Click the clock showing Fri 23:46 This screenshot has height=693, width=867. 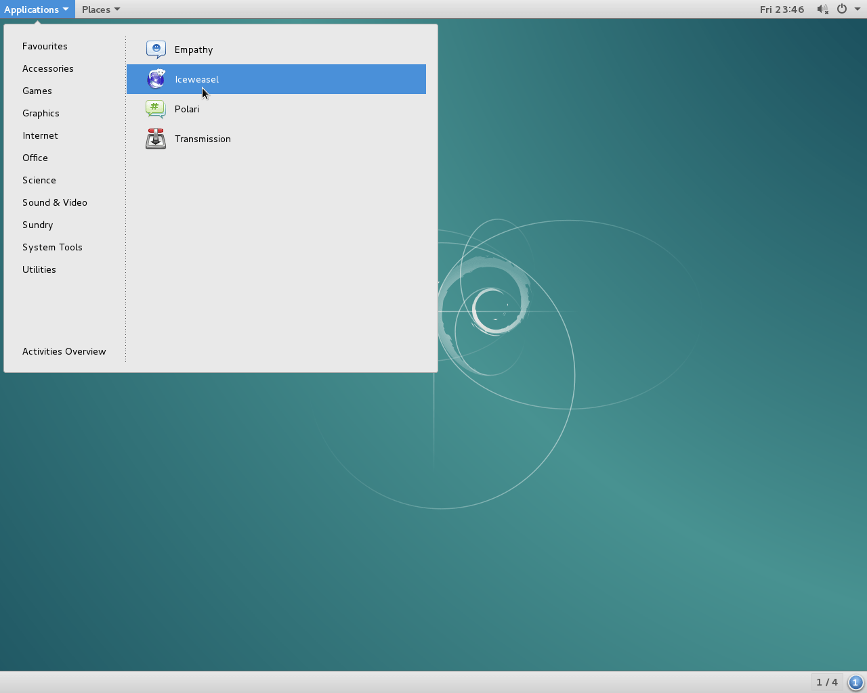coord(782,9)
